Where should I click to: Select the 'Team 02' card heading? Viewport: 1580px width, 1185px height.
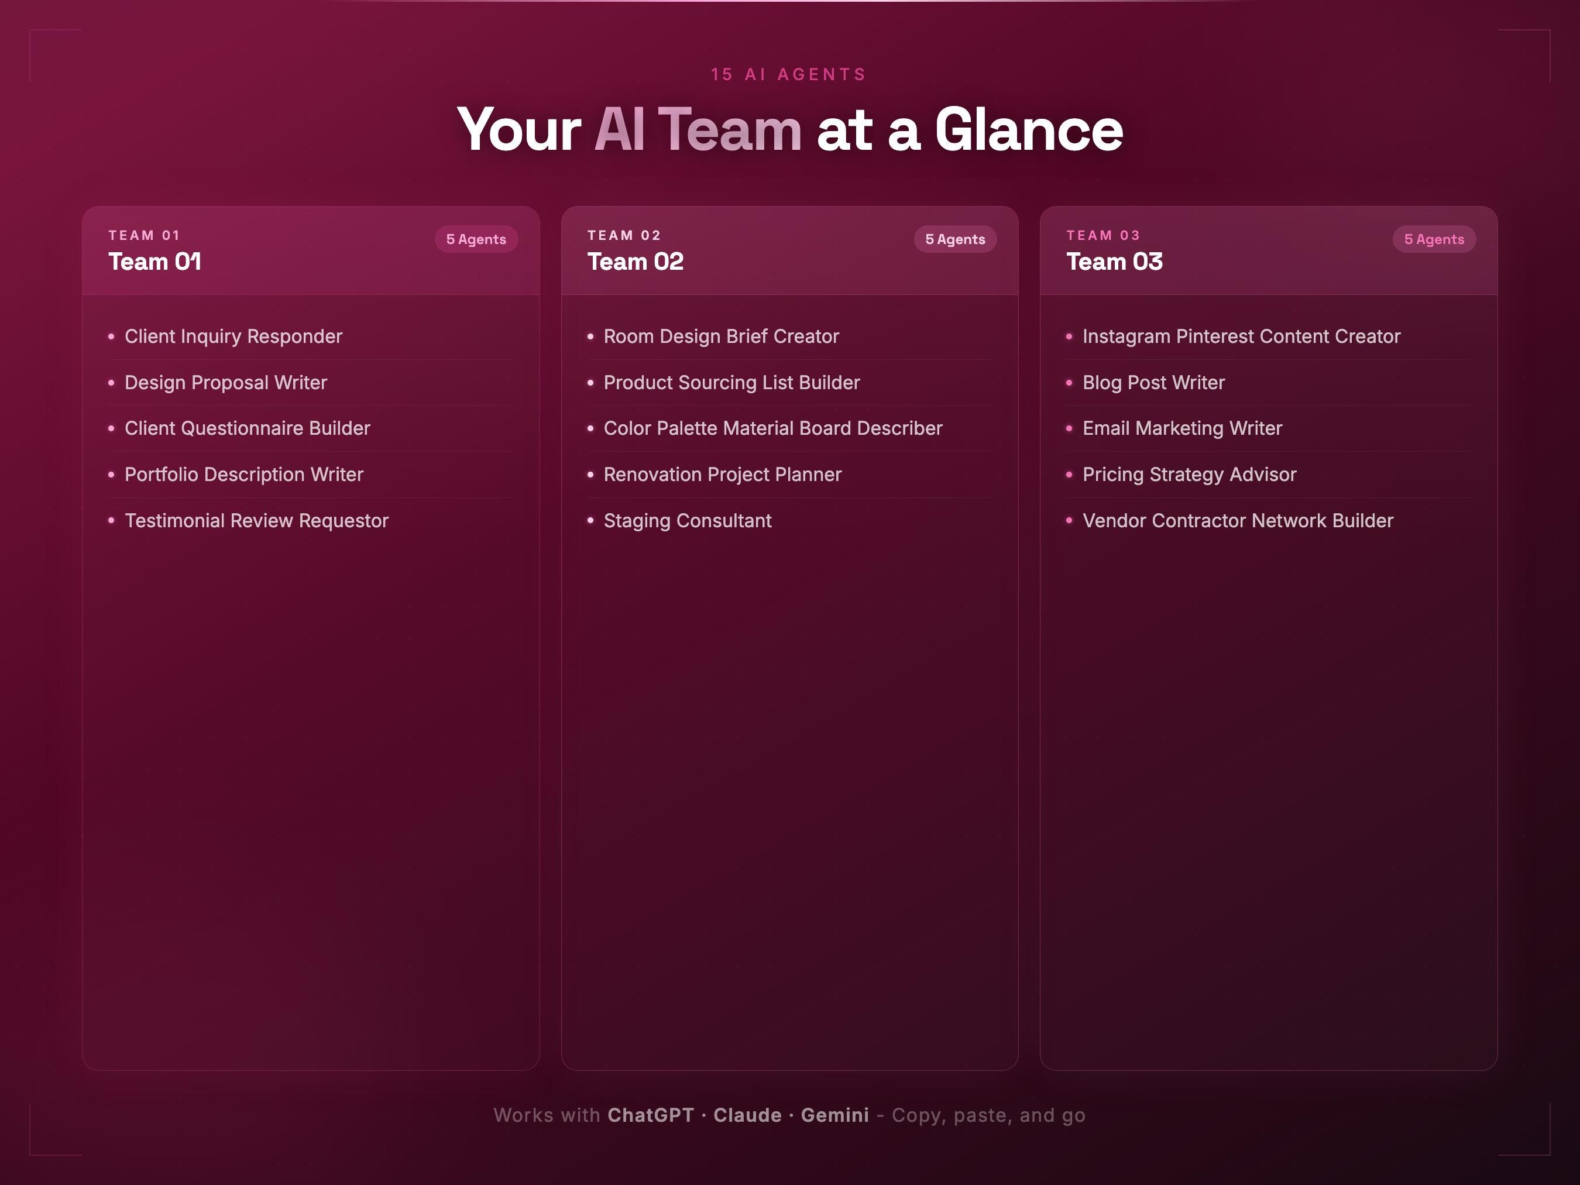635,262
